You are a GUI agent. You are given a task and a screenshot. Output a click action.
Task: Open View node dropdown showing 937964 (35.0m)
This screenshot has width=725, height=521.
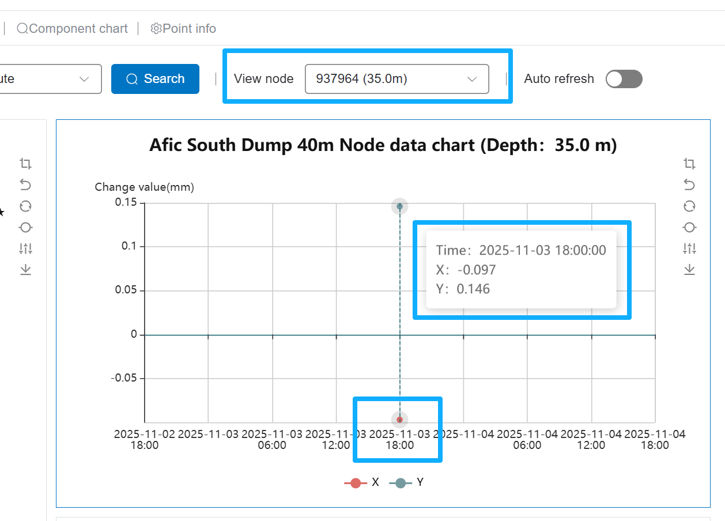397,79
